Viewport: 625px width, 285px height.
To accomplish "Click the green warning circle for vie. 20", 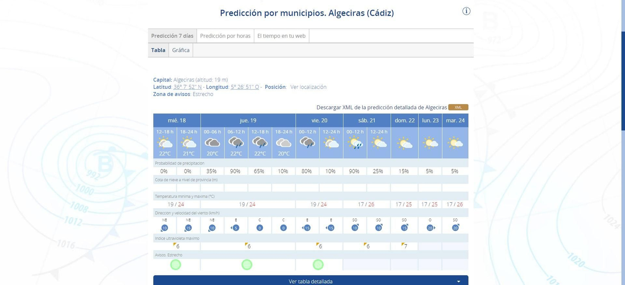I will pyautogui.click(x=318, y=265).
